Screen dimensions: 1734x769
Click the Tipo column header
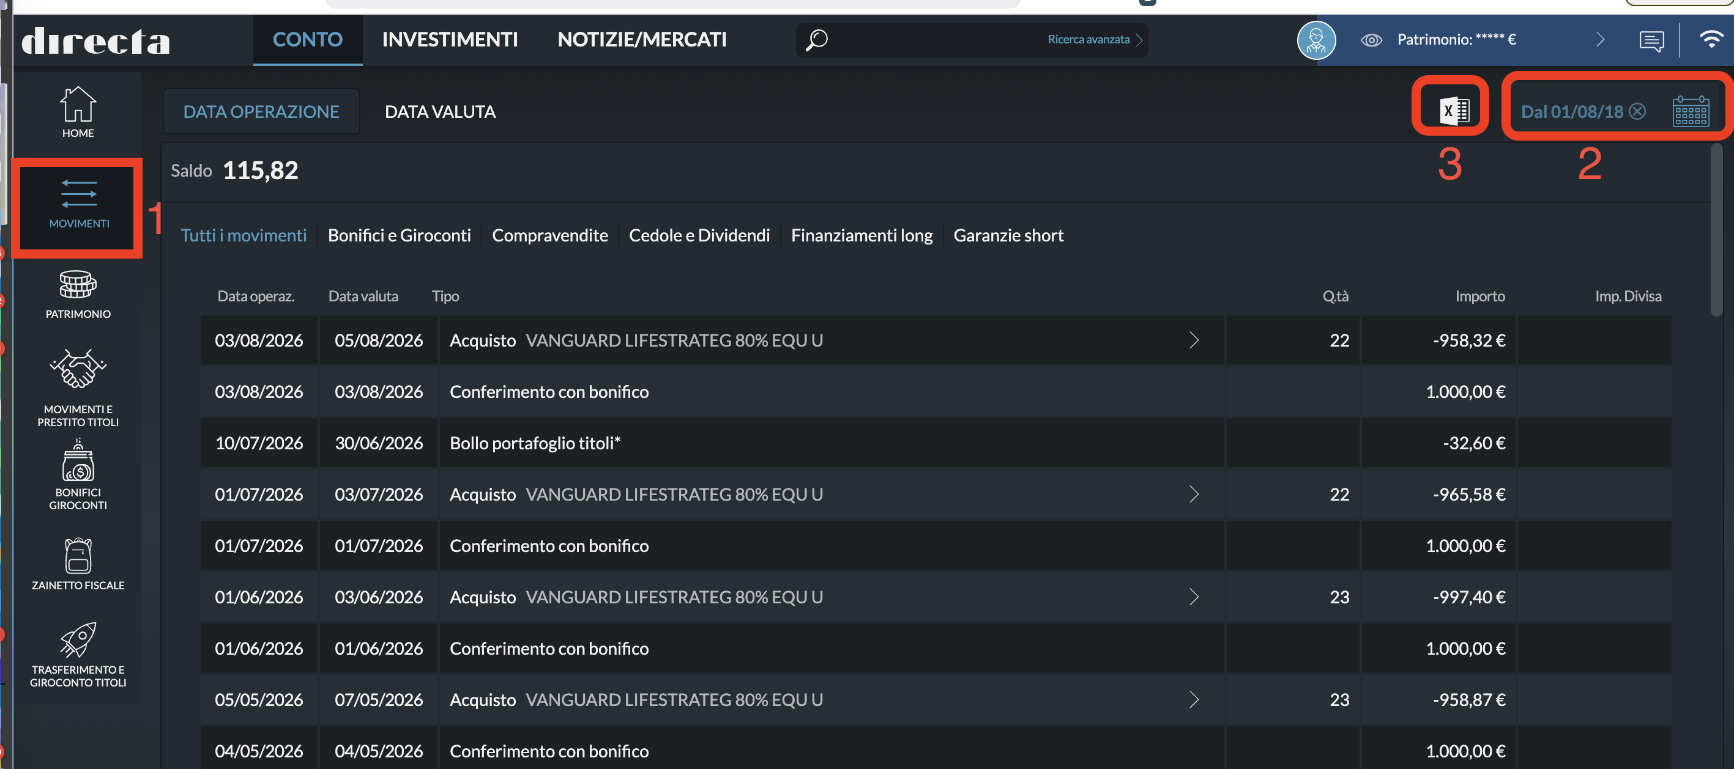click(x=445, y=296)
